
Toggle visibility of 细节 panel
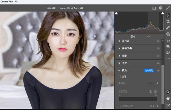point(158,56)
